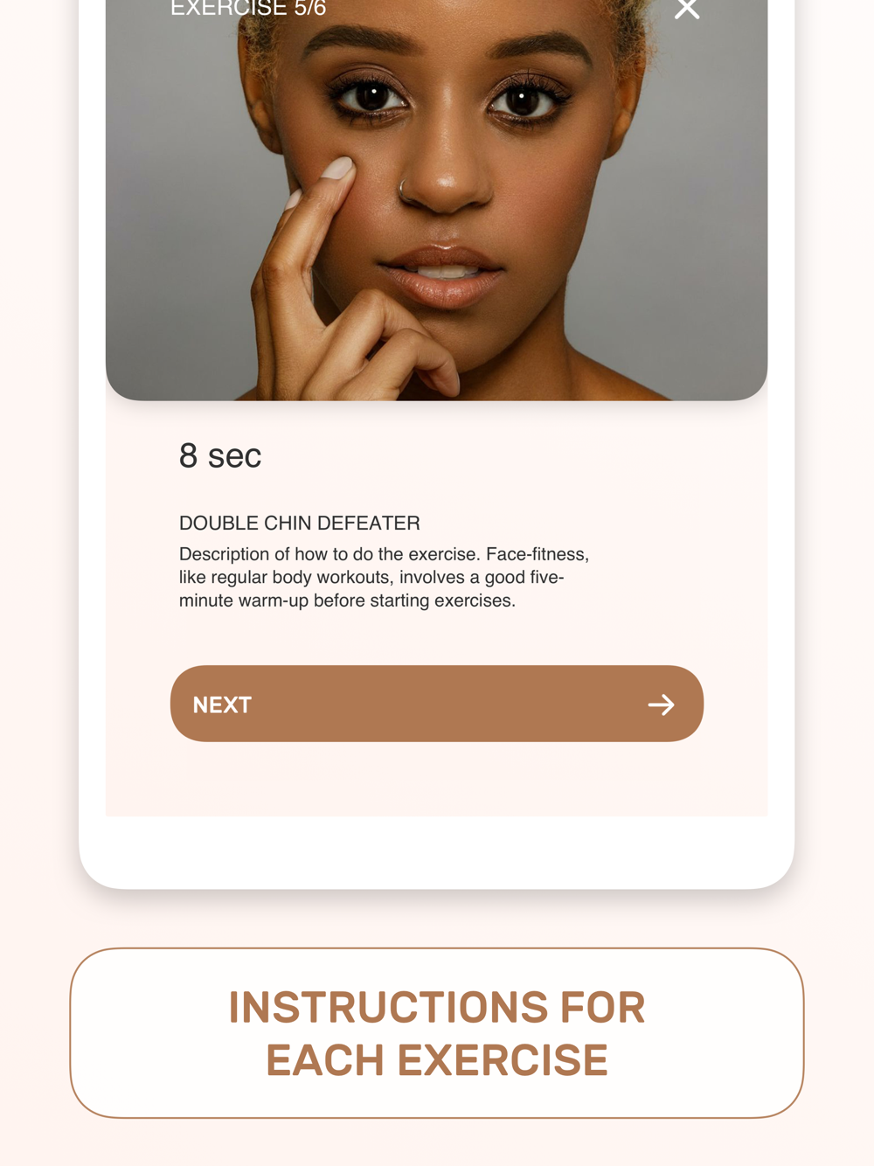Select the DOUBLE CHIN DEFEATER title
874x1166 pixels.
tap(299, 523)
